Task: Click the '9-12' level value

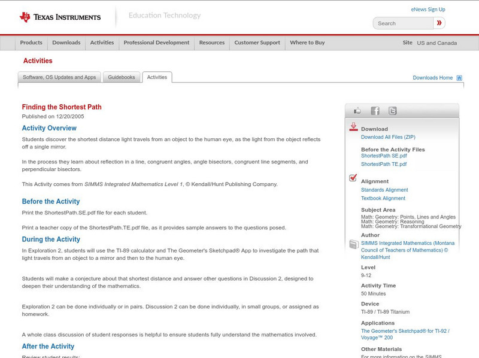Action: (x=366, y=275)
